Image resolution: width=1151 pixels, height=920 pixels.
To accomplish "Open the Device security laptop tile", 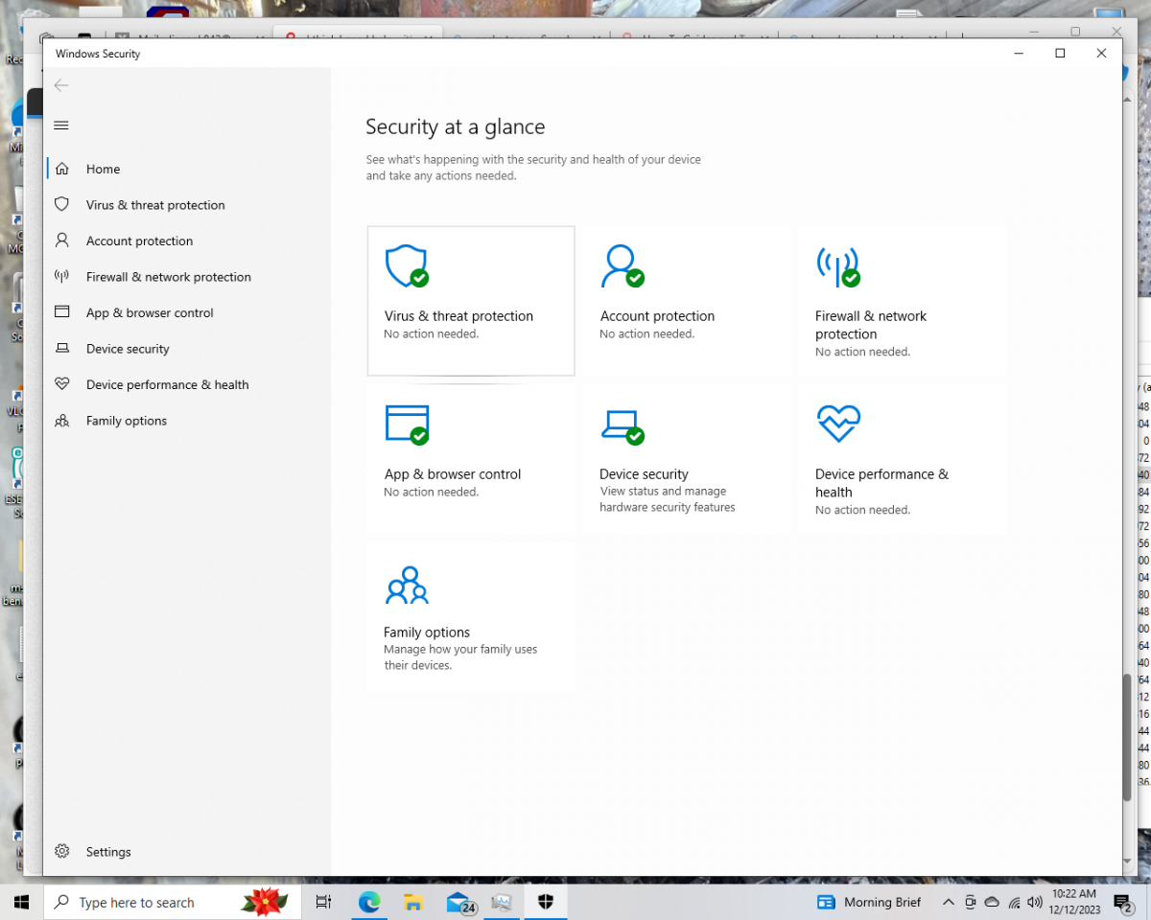I will pyautogui.click(x=687, y=459).
